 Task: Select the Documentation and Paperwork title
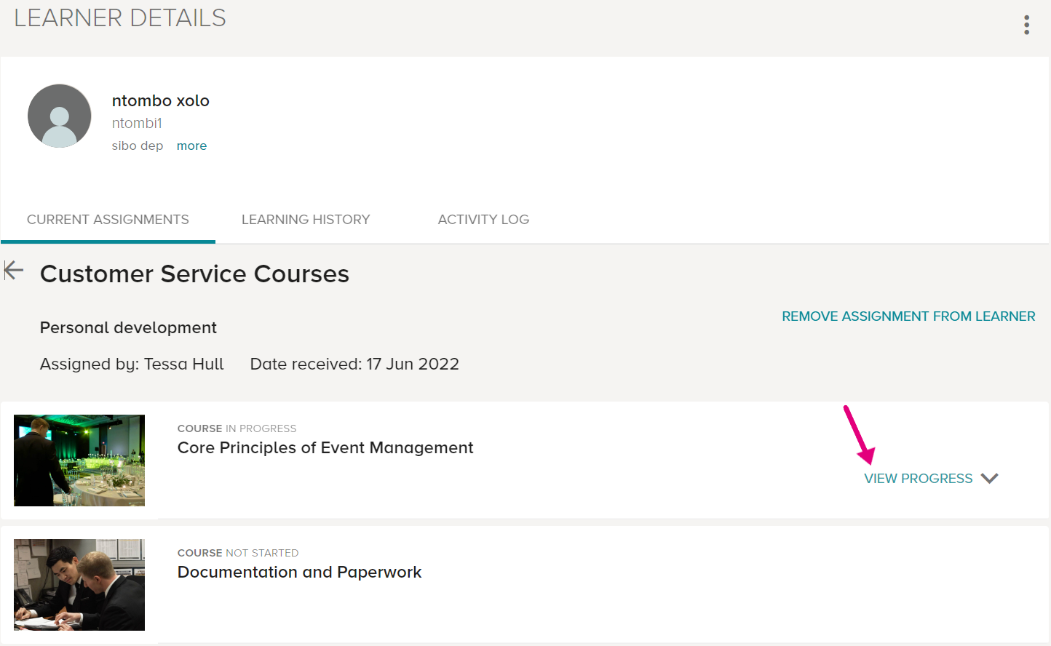coord(299,572)
